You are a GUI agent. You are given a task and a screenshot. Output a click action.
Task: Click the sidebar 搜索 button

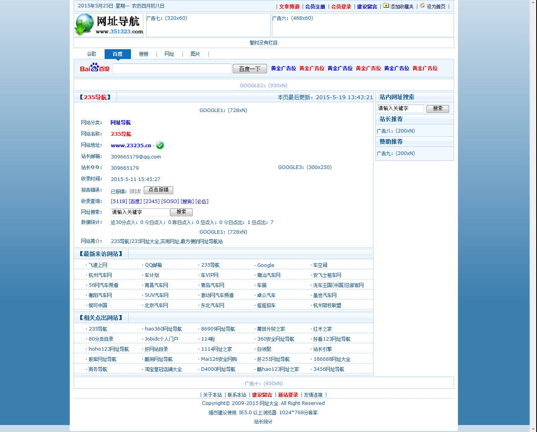[438, 108]
